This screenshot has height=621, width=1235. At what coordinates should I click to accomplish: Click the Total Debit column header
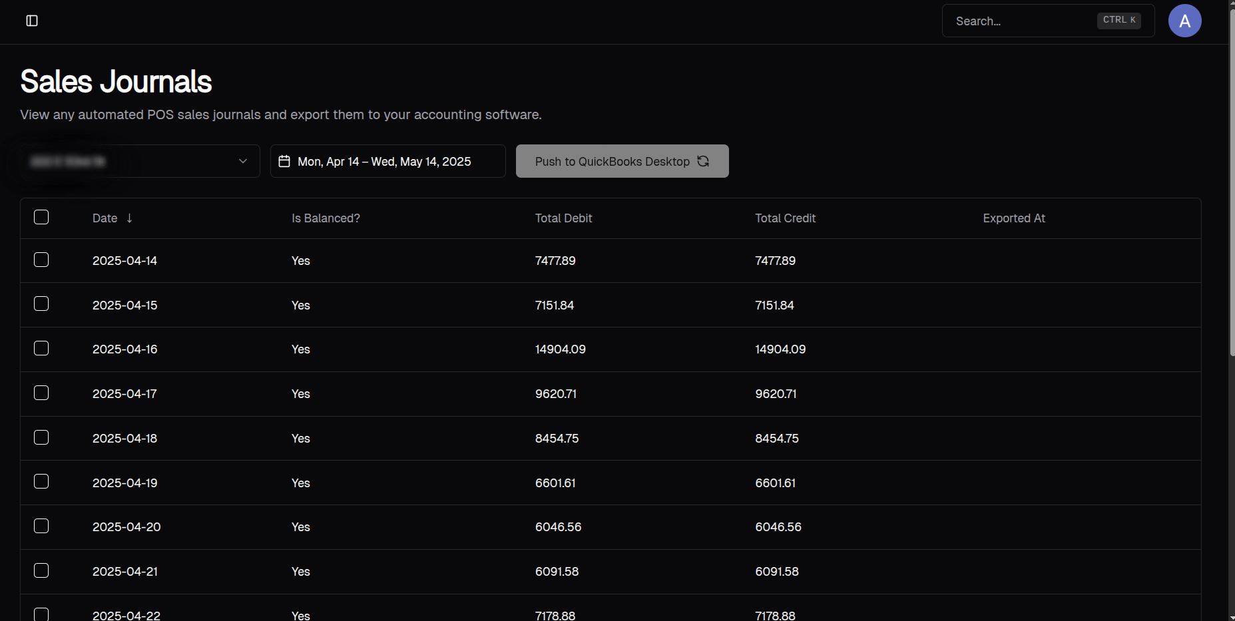[x=563, y=218]
